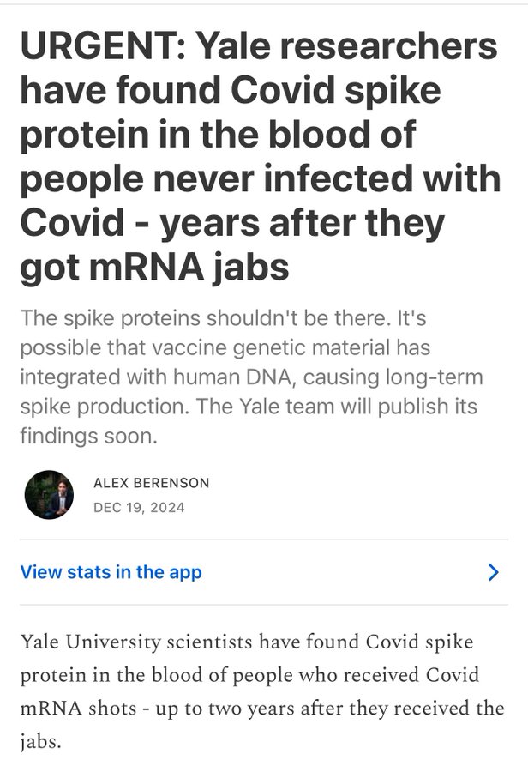This screenshot has width=528, height=772.
Task: Select the ALEX BERENSON author name
Action: click(x=152, y=482)
